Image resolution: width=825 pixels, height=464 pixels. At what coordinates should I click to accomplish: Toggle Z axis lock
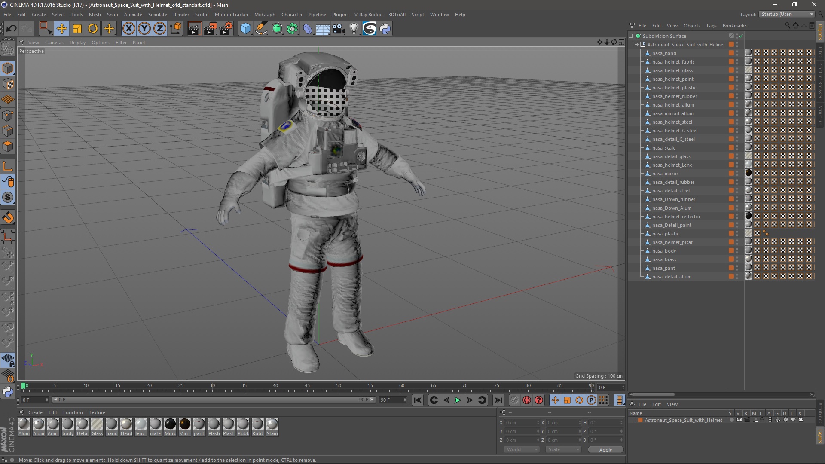point(160,29)
